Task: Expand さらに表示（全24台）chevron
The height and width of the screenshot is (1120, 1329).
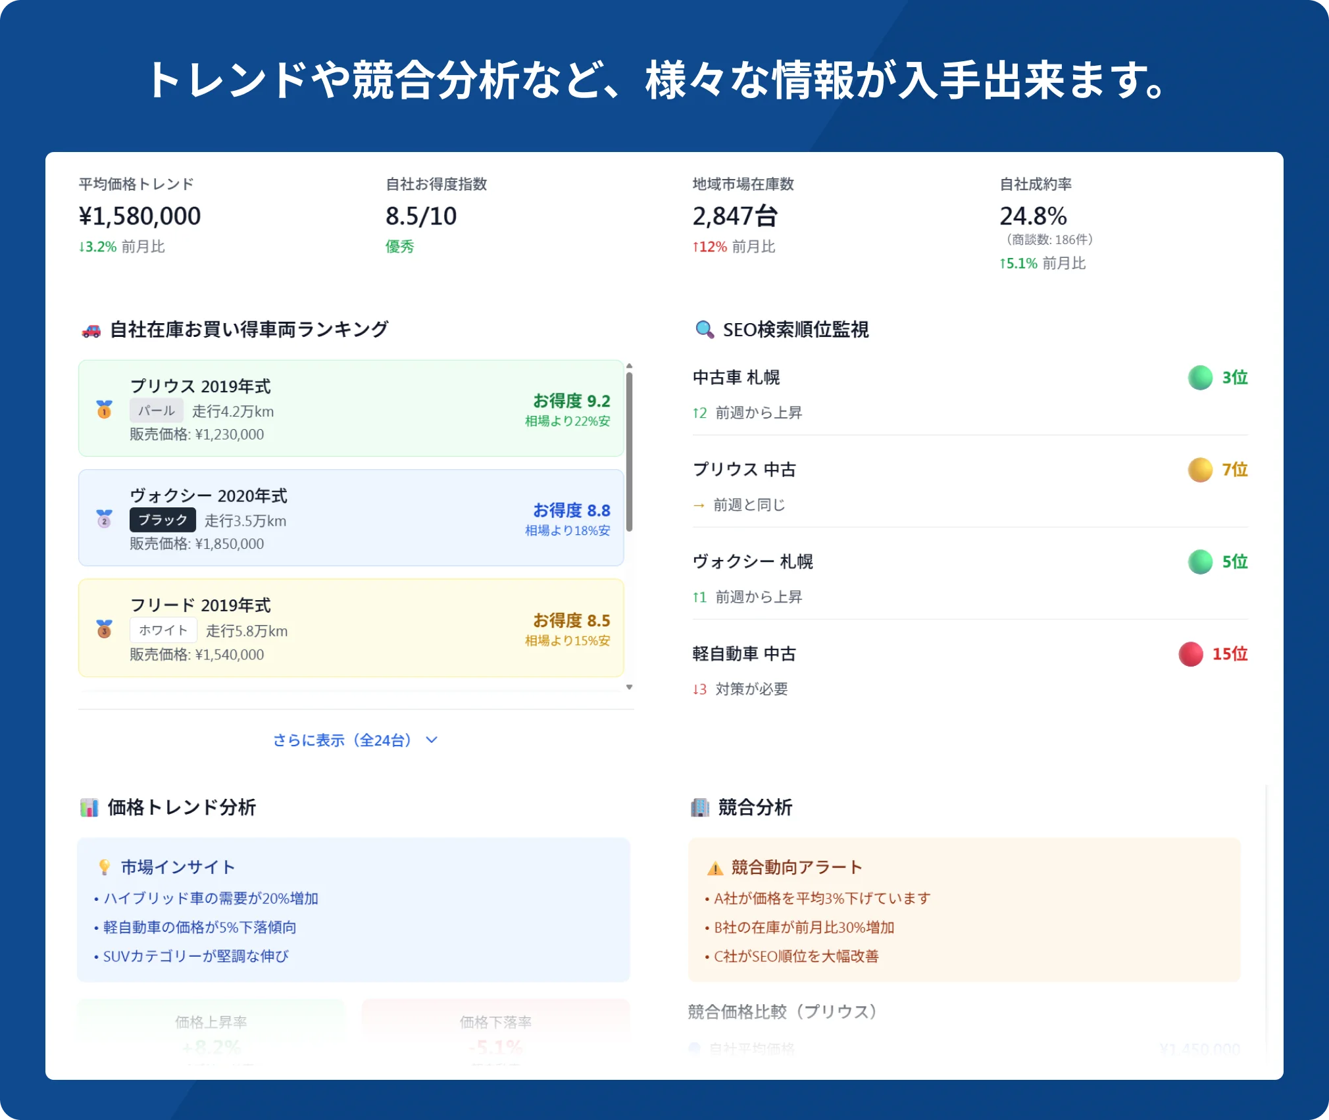Action: click(432, 740)
